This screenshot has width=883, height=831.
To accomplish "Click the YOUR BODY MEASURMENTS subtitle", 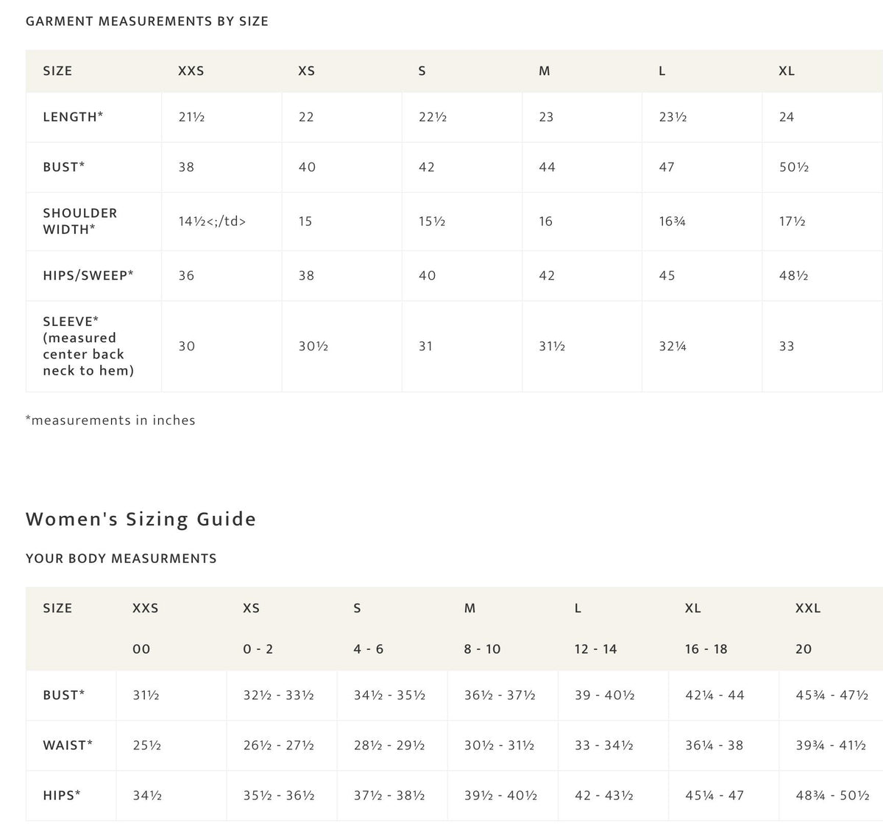I will 121,559.
